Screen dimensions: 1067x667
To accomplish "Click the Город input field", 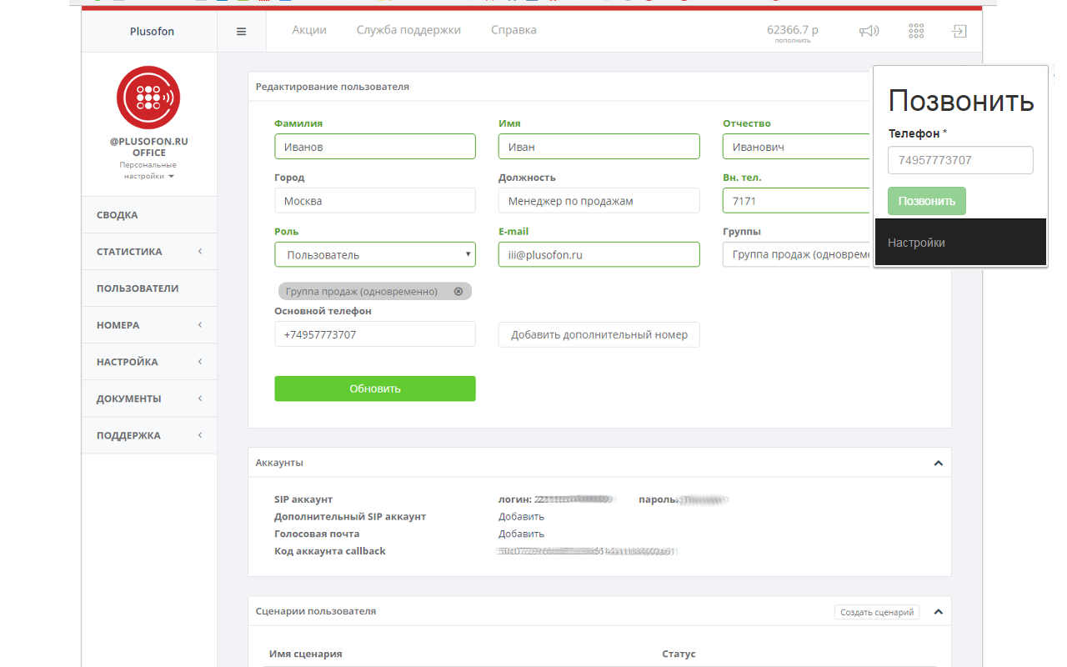I will [x=375, y=201].
